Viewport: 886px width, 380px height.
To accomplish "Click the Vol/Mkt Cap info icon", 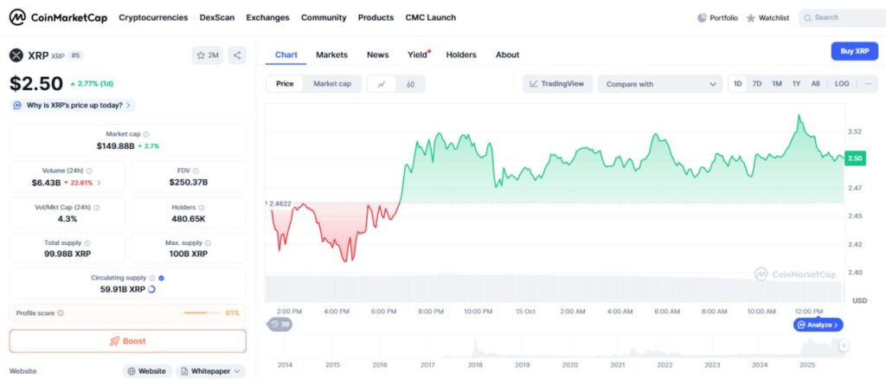I will (96, 208).
